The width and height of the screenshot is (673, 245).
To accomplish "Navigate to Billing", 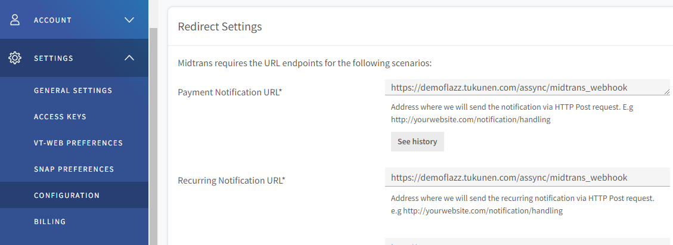I will pyautogui.click(x=49, y=222).
